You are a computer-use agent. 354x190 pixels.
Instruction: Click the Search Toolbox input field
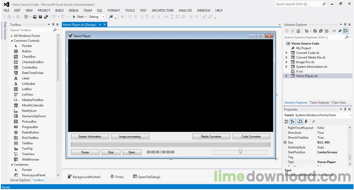[x=31, y=30]
